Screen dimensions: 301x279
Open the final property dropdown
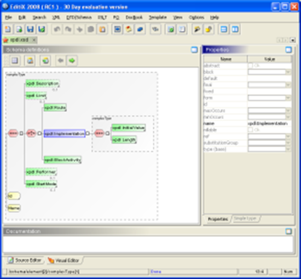(x=288, y=85)
